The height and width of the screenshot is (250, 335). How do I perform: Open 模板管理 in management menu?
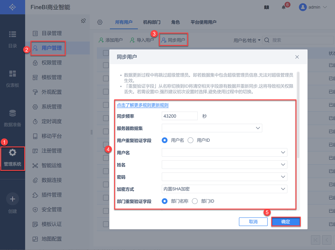click(x=57, y=77)
